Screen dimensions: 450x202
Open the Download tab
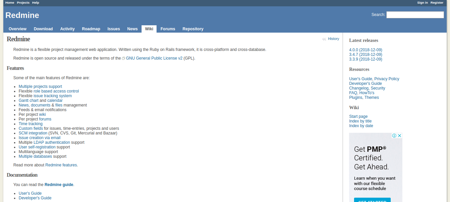coord(43,29)
